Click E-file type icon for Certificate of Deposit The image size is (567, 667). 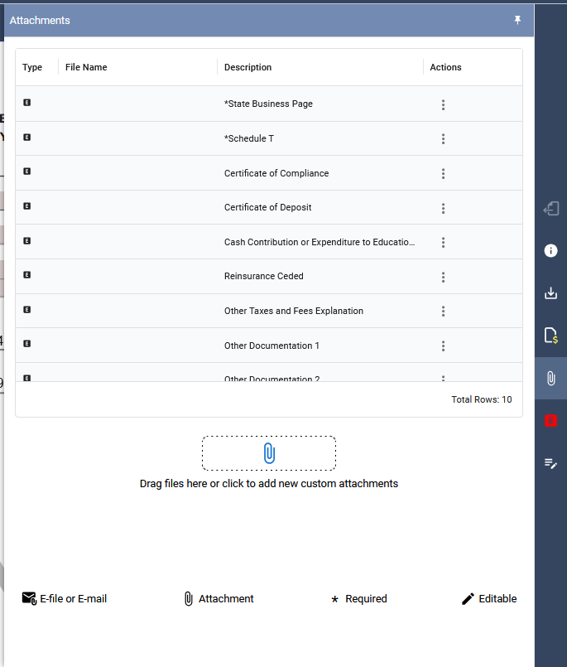tap(26, 205)
